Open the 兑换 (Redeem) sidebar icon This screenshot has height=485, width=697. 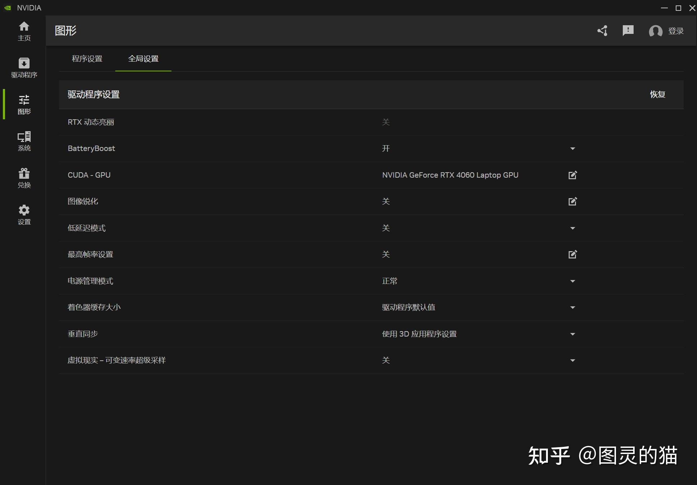coord(24,178)
